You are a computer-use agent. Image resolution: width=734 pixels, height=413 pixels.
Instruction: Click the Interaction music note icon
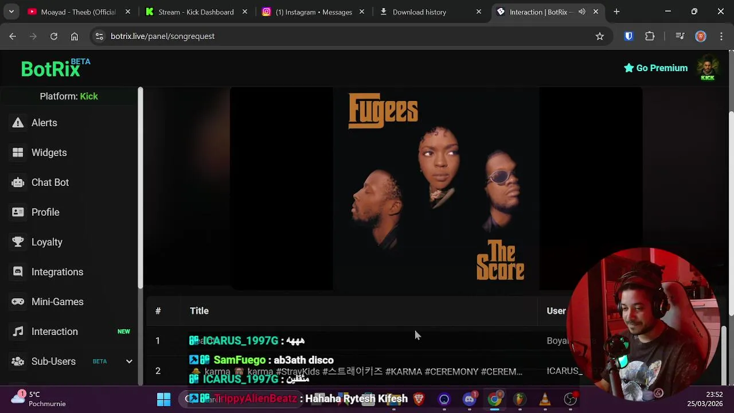coord(18,332)
